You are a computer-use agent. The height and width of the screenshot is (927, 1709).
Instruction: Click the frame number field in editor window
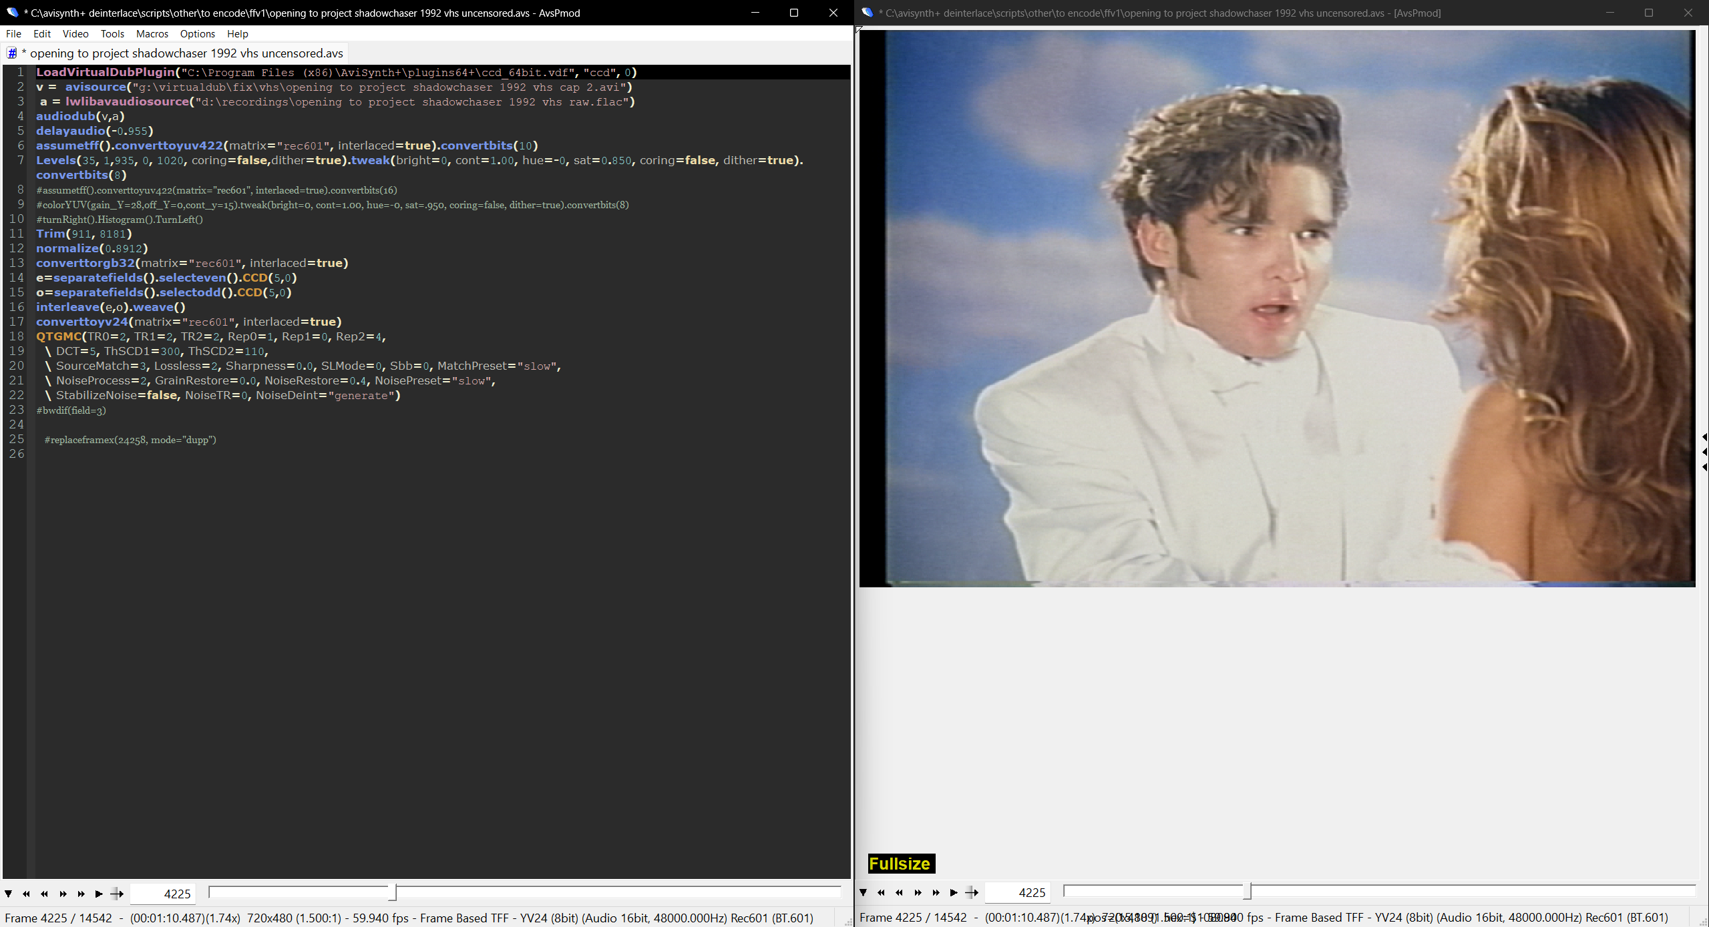point(162,894)
